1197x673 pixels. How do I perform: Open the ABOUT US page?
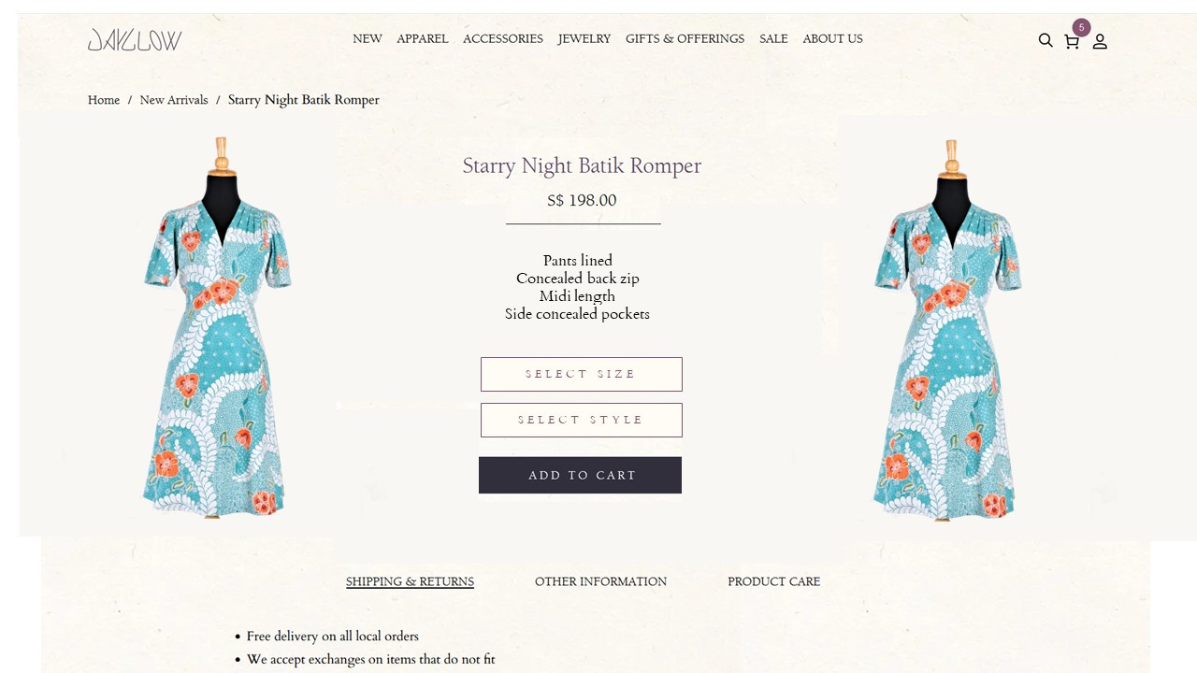point(832,39)
